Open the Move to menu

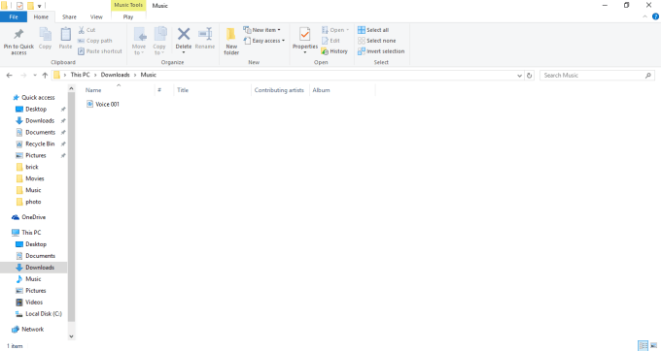point(139,41)
